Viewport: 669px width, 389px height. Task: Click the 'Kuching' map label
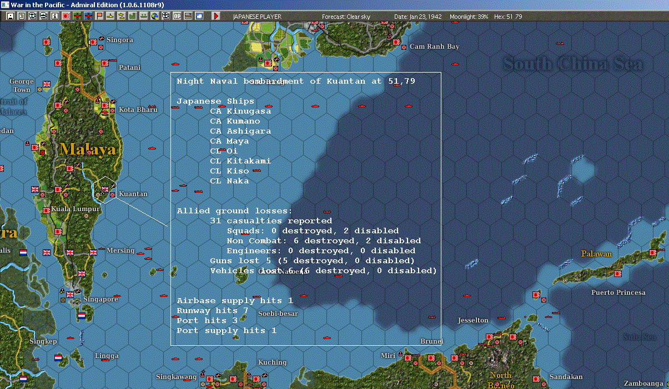click(x=273, y=362)
